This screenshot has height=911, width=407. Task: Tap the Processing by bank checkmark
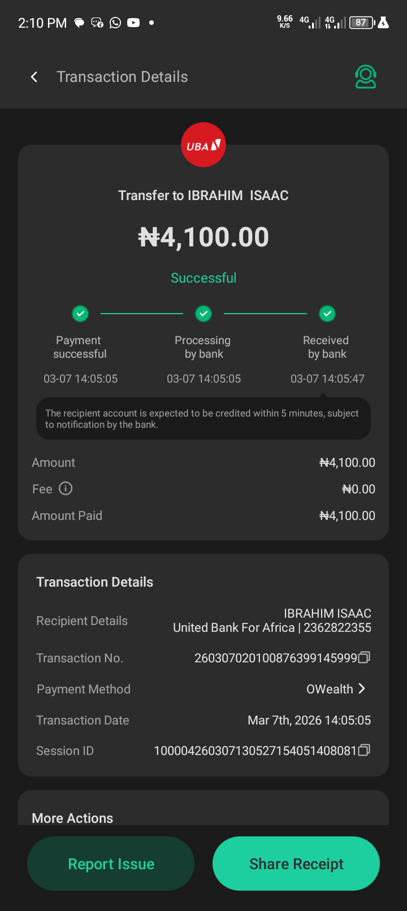pyautogui.click(x=203, y=313)
